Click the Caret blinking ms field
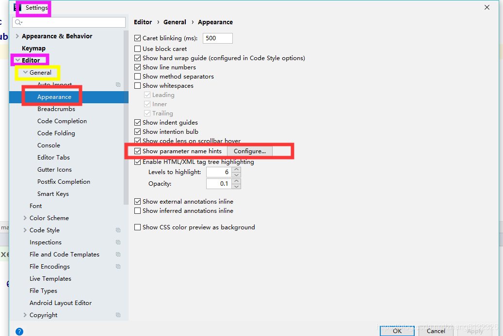503x336 pixels. pos(217,38)
